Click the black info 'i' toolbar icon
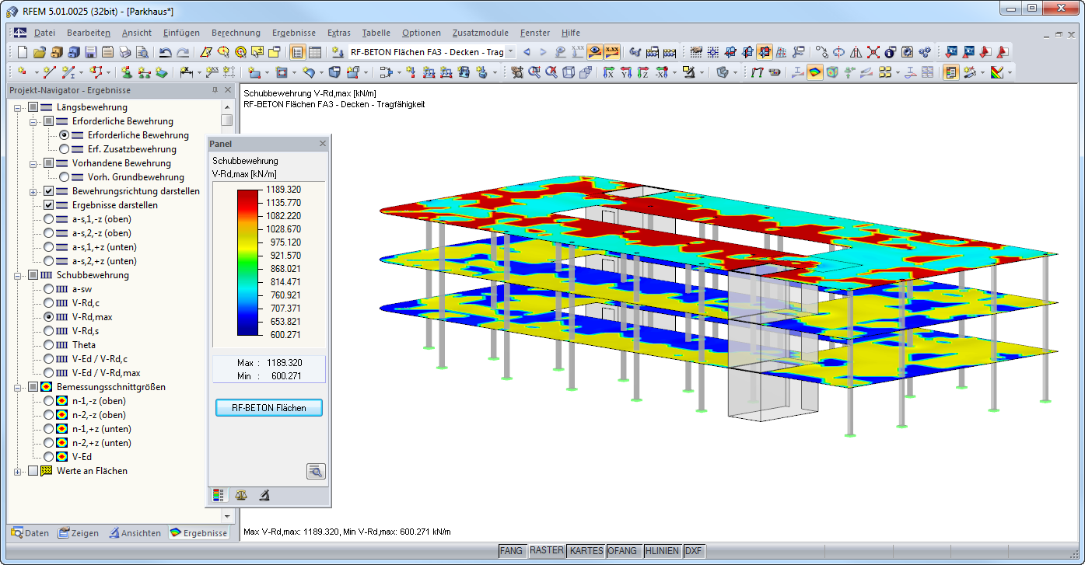The image size is (1085, 565). pos(891,53)
